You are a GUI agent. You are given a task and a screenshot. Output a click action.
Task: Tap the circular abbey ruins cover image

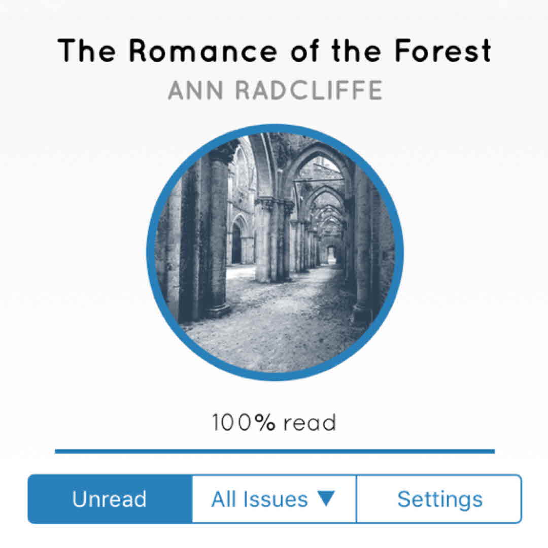point(275,252)
